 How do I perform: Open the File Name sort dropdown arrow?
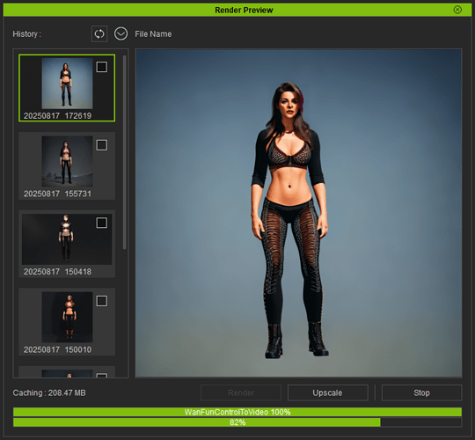(121, 33)
